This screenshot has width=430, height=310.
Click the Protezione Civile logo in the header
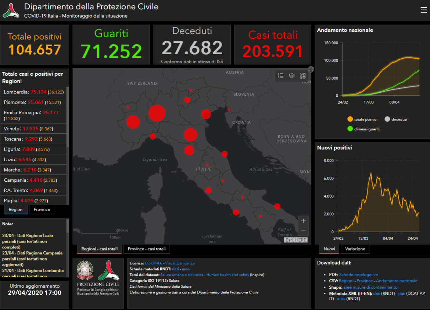(x=11, y=10)
